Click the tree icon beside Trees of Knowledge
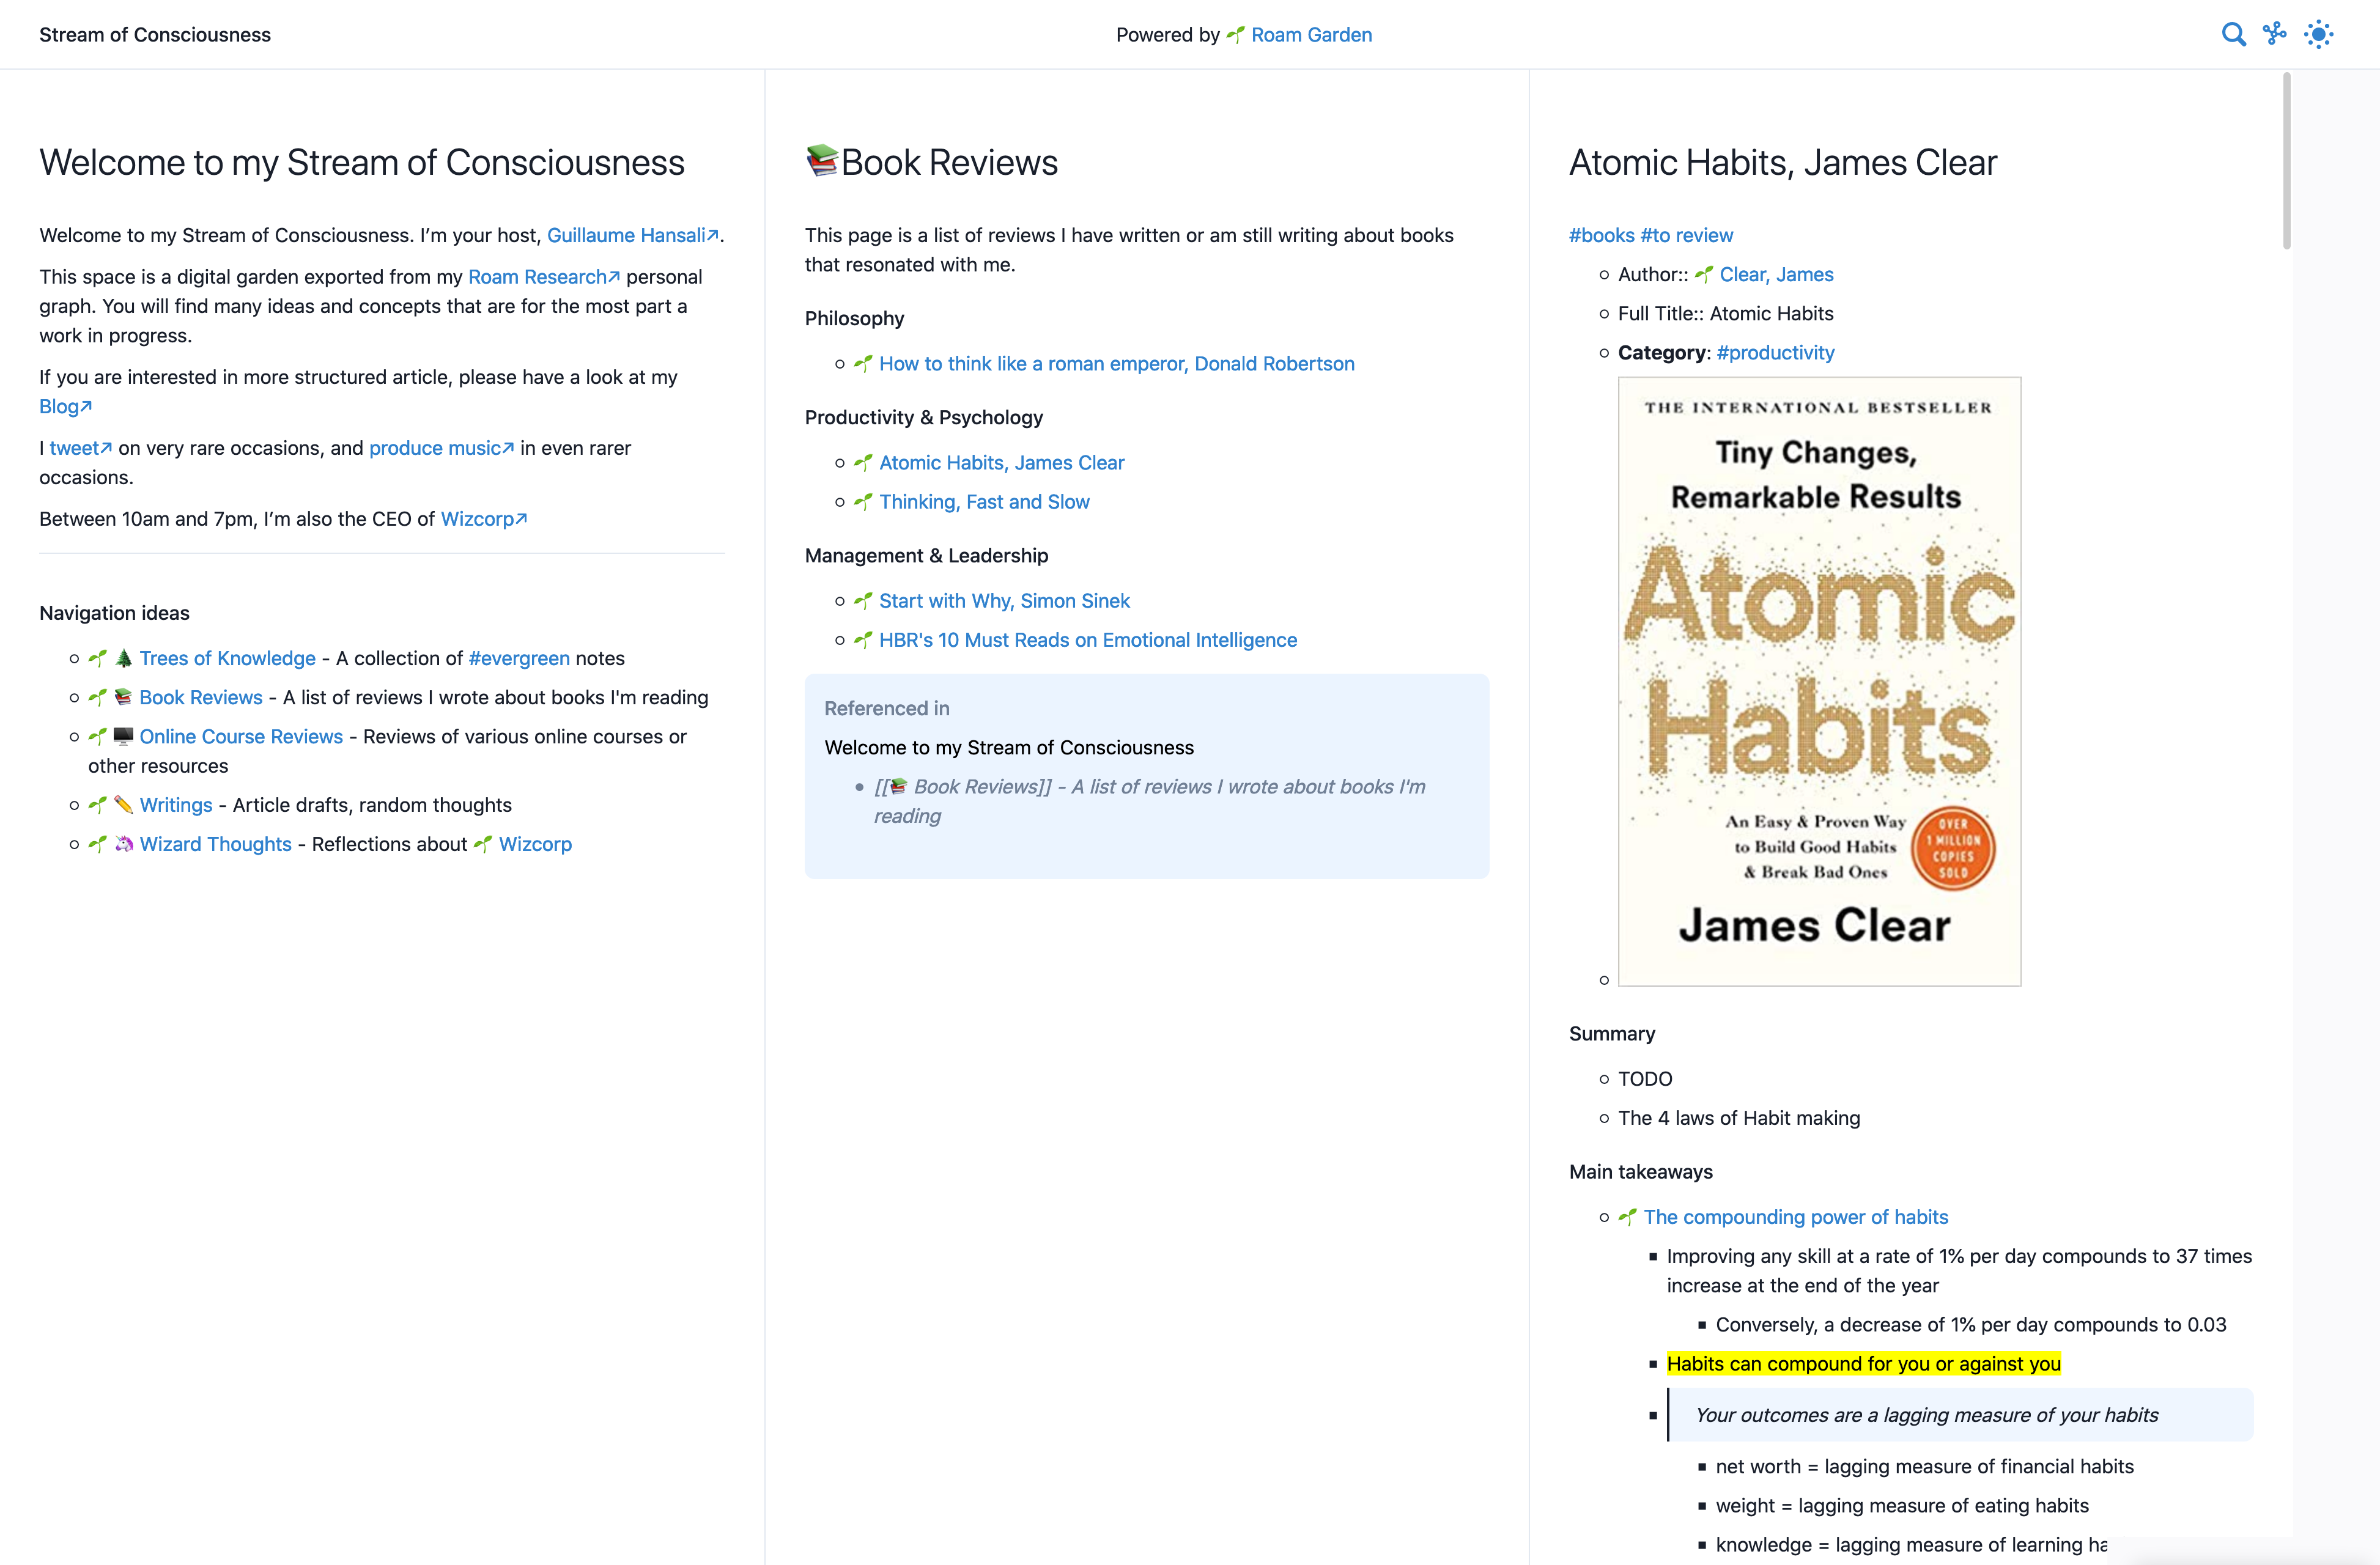The height and width of the screenshot is (1565, 2380). (x=123, y=658)
